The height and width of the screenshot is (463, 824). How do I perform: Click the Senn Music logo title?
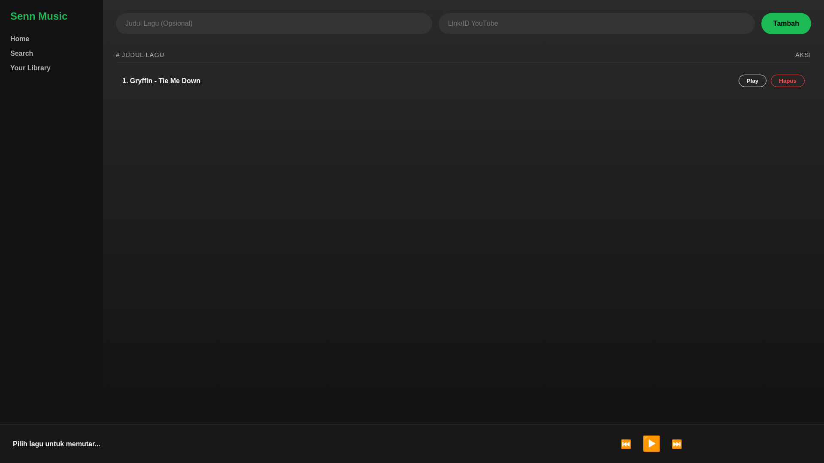(x=39, y=16)
